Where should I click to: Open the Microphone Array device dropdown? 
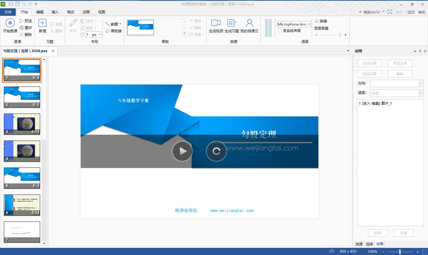point(309,24)
